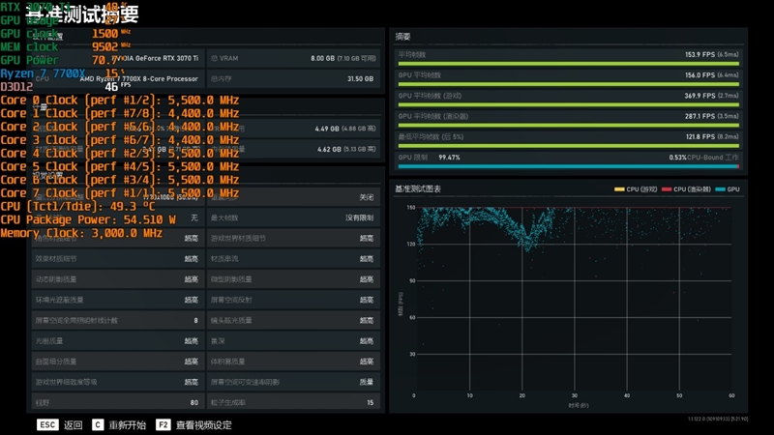Click the 环境光遮蔽质量 setting row
774x435 pixels.
coord(117,300)
